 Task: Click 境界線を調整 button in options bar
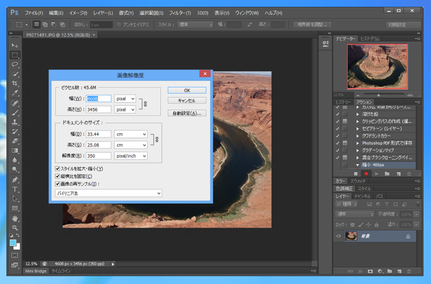(x=312, y=25)
